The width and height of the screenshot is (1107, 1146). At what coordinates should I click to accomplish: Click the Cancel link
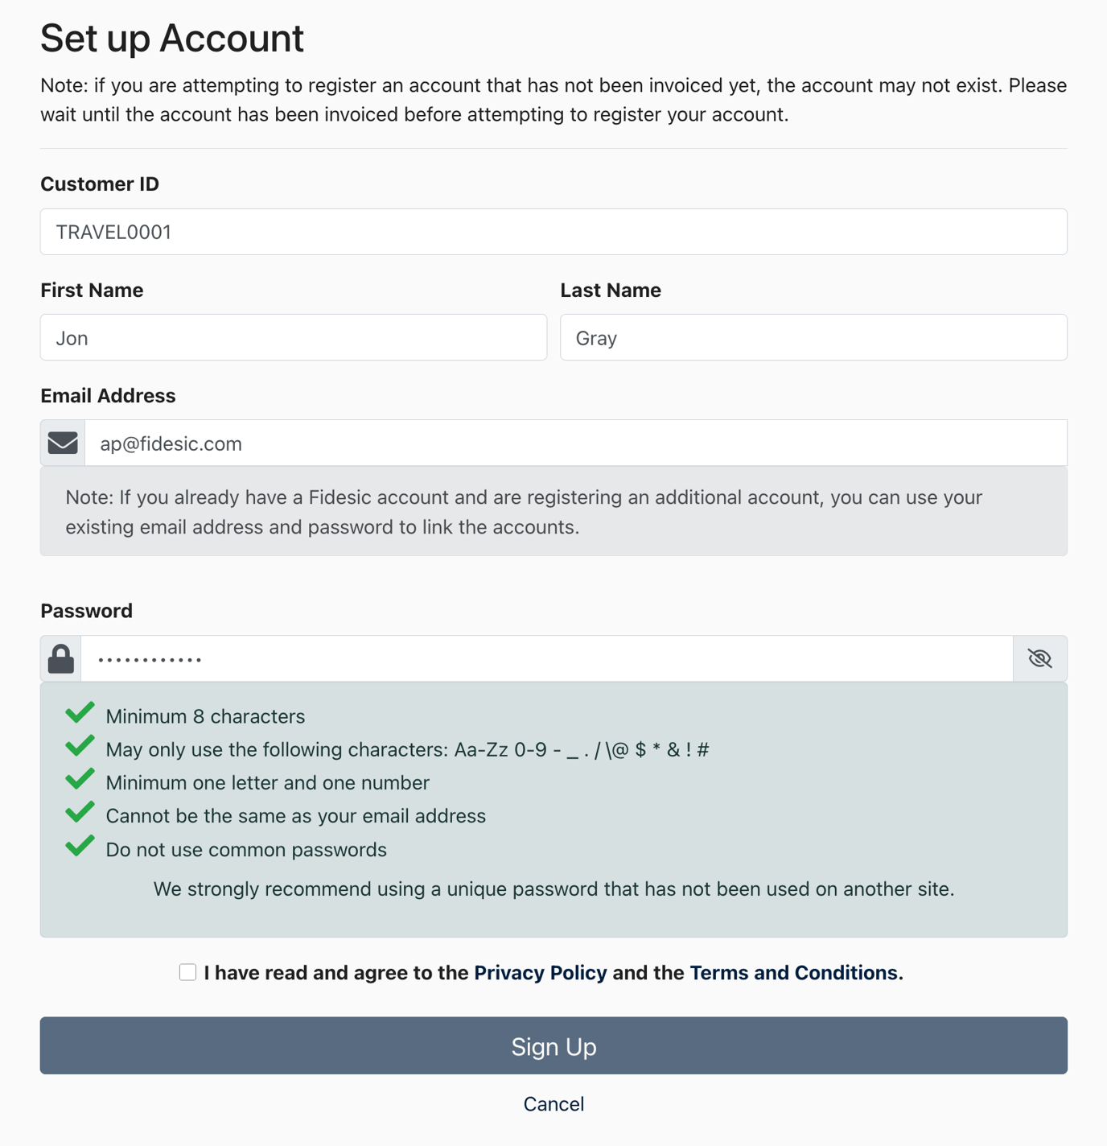tap(553, 1103)
